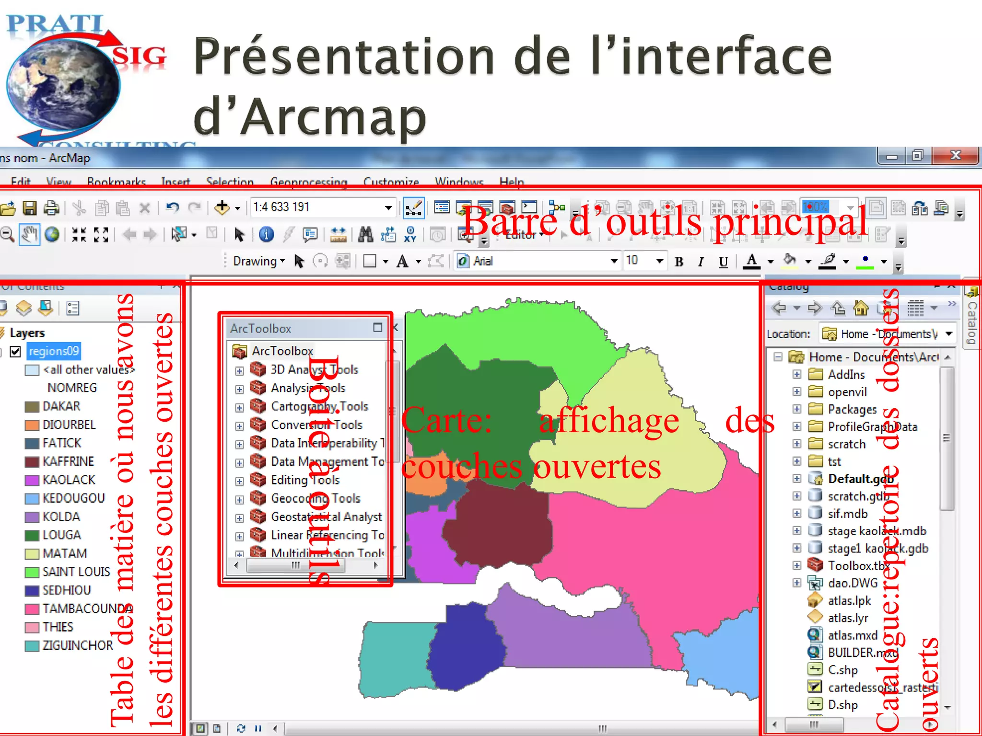Screen dimensions: 982x736
Task: Click the DAKAR legend color swatch
Action: click(32, 407)
